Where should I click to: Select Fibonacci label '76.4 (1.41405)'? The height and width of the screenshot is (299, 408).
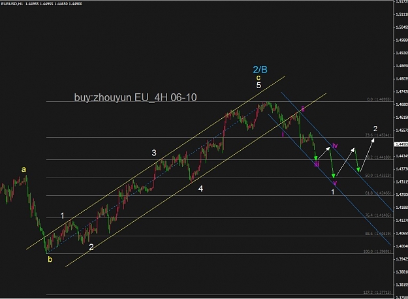379,215
